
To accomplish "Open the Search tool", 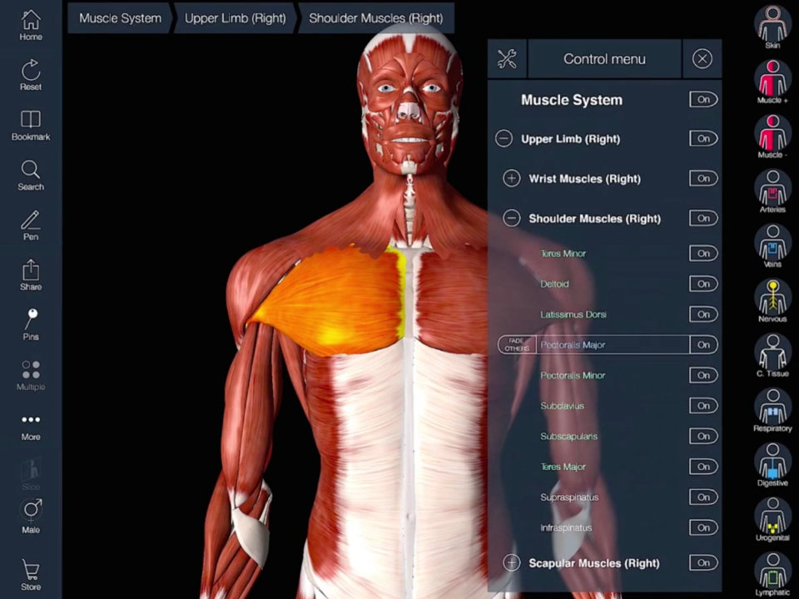I will 31,175.
